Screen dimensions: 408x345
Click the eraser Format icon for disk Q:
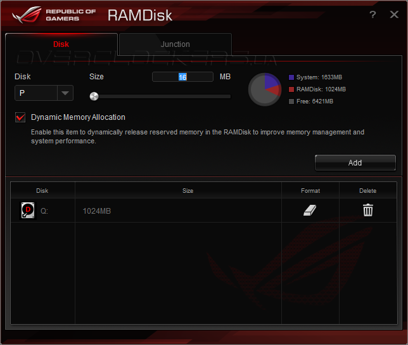coord(310,210)
